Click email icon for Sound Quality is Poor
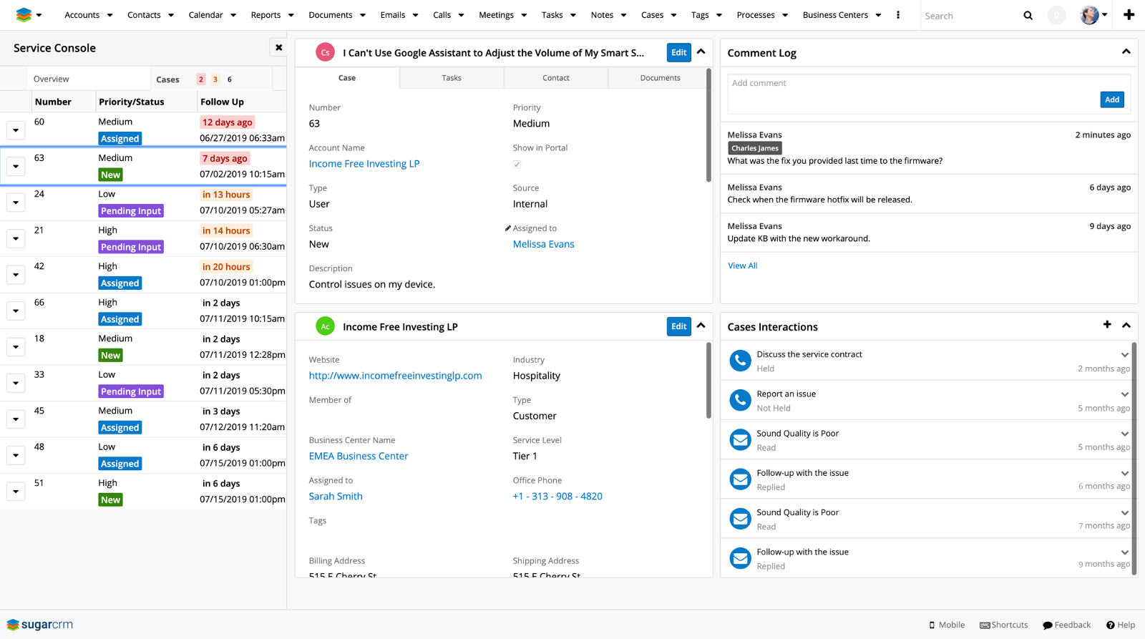The width and height of the screenshot is (1145, 639). pos(740,440)
